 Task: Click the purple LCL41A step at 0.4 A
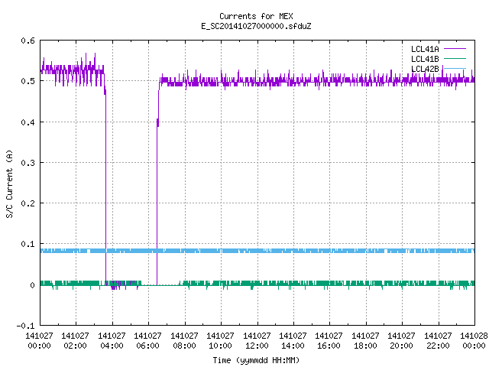158,122
